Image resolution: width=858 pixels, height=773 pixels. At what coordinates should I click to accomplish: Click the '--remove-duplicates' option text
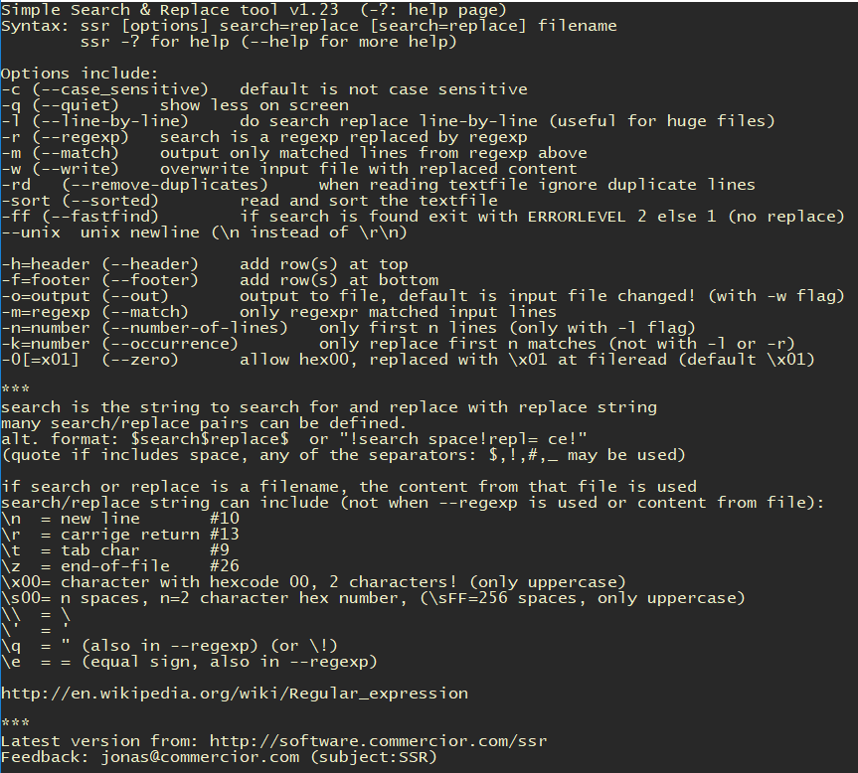click(165, 184)
